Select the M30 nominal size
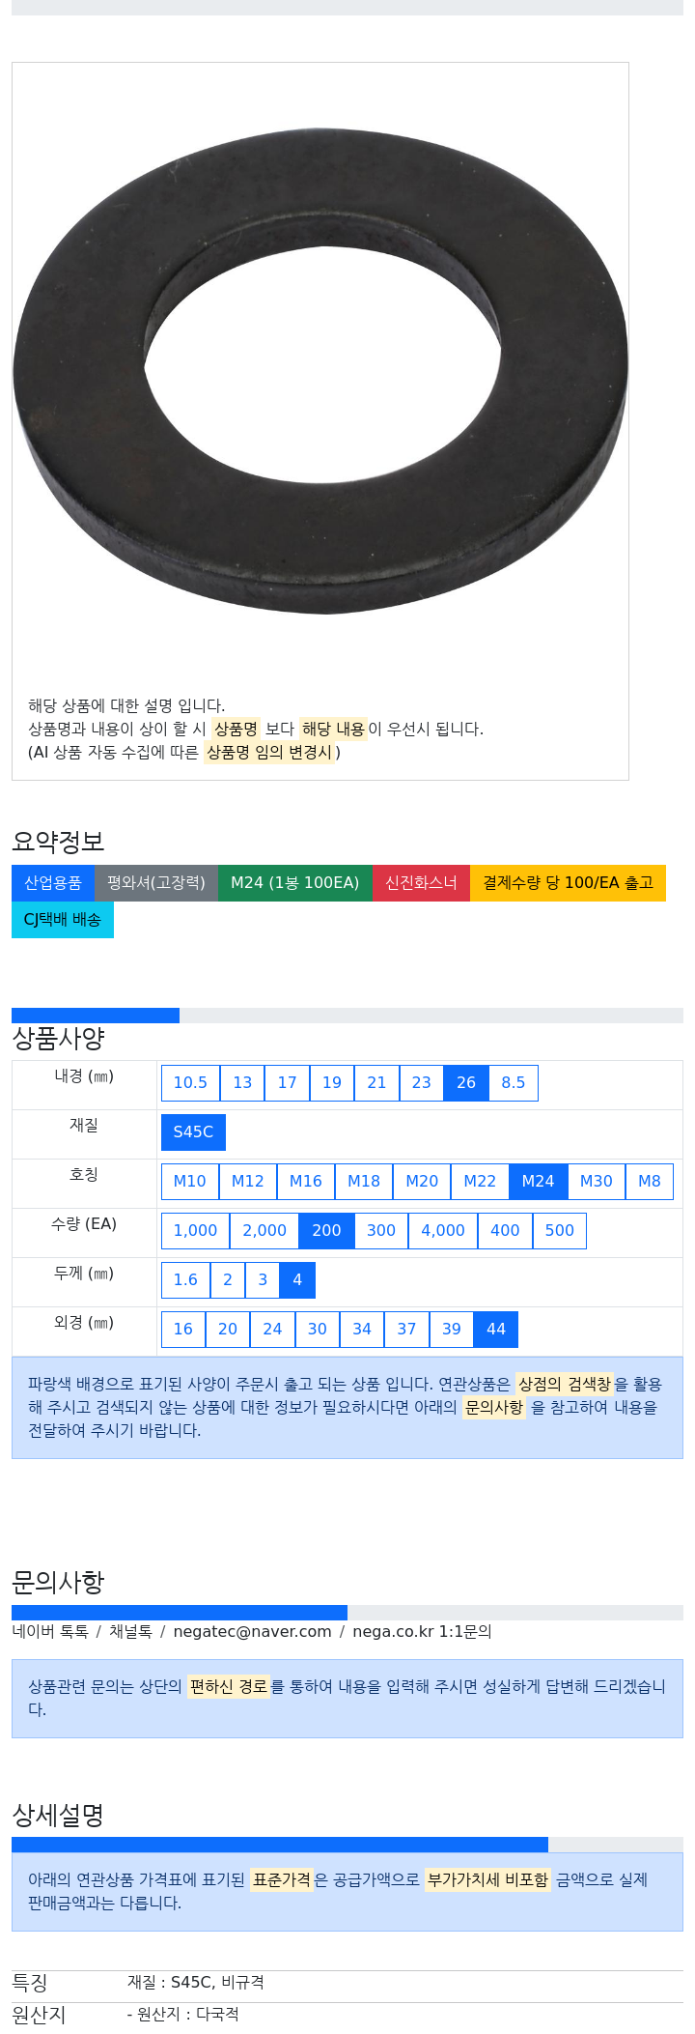The width and height of the screenshot is (695, 2034). tap(597, 1182)
